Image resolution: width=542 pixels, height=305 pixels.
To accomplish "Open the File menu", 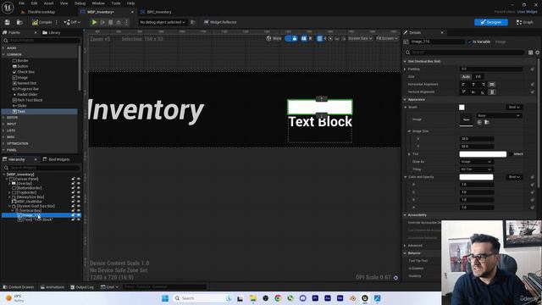I will click(21, 3).
